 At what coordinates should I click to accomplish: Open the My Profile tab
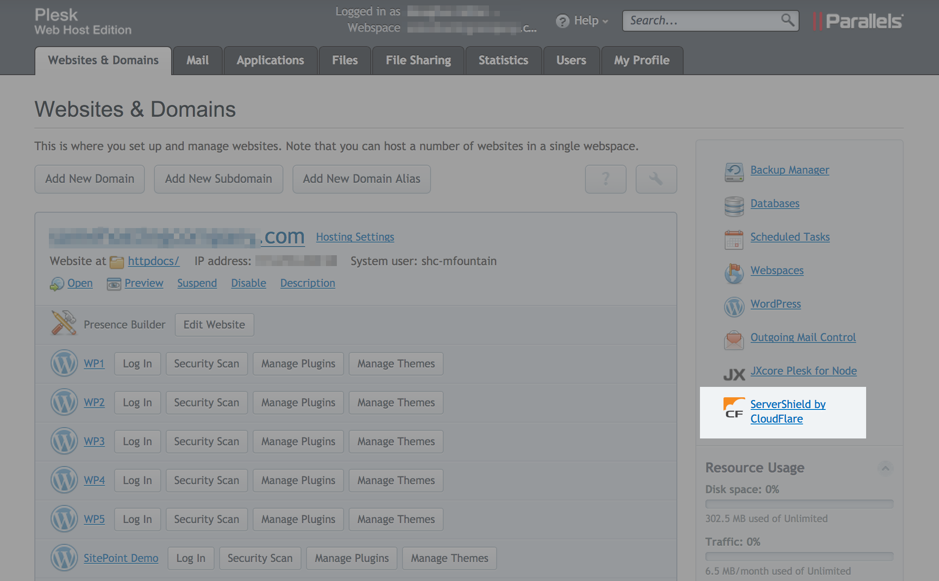pos(642,61)
